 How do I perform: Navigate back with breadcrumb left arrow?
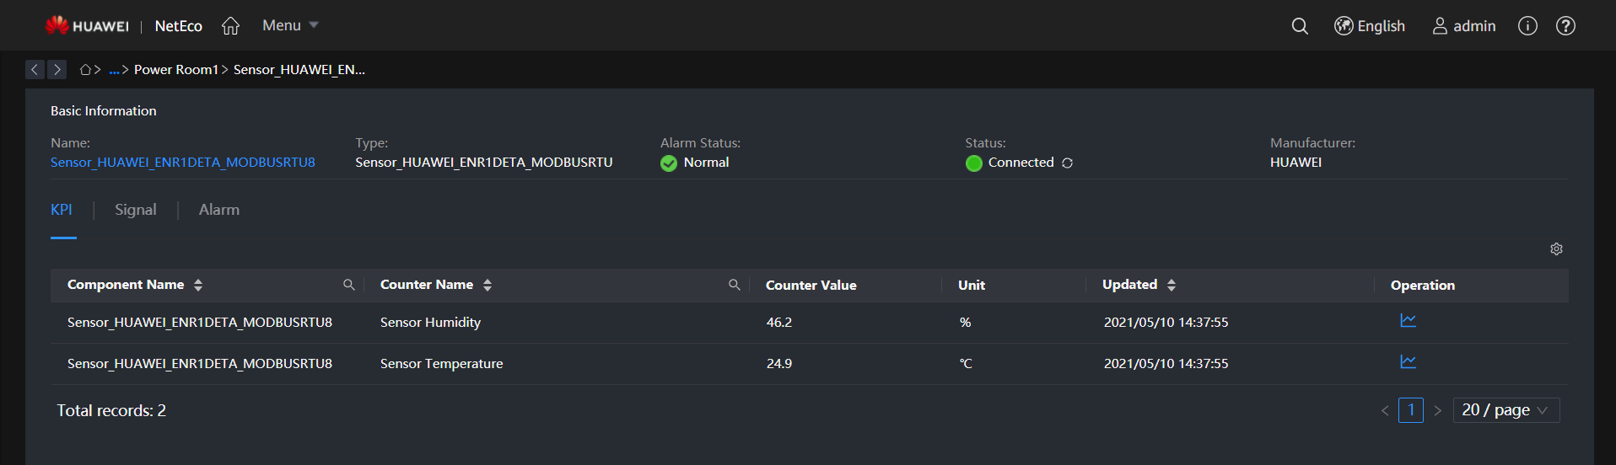pos(35,69)
